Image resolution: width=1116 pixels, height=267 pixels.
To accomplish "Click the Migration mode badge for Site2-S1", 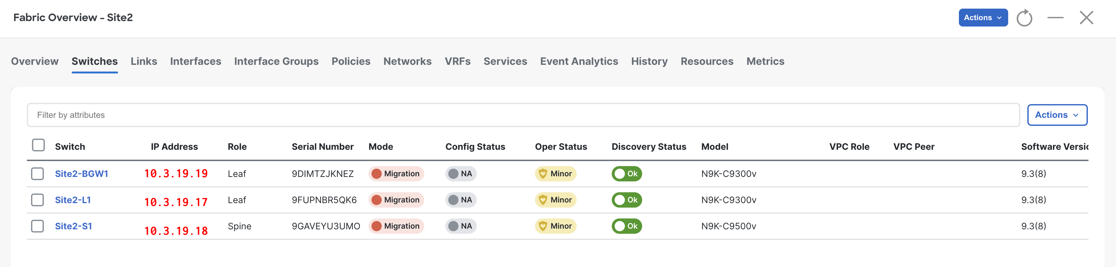I will [396, 226].
